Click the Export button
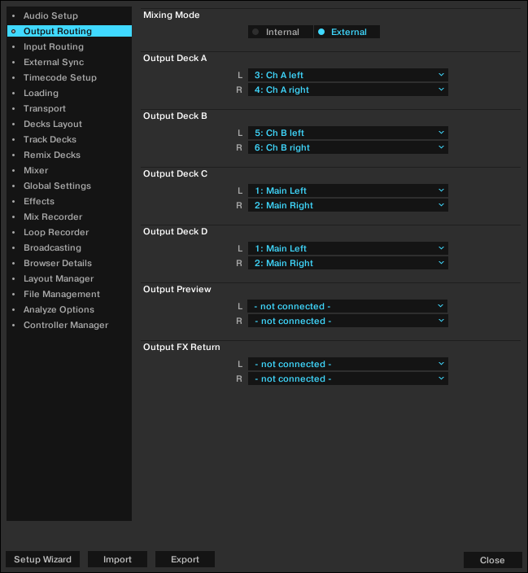This screenshot has height=573, width=528. 185,560
